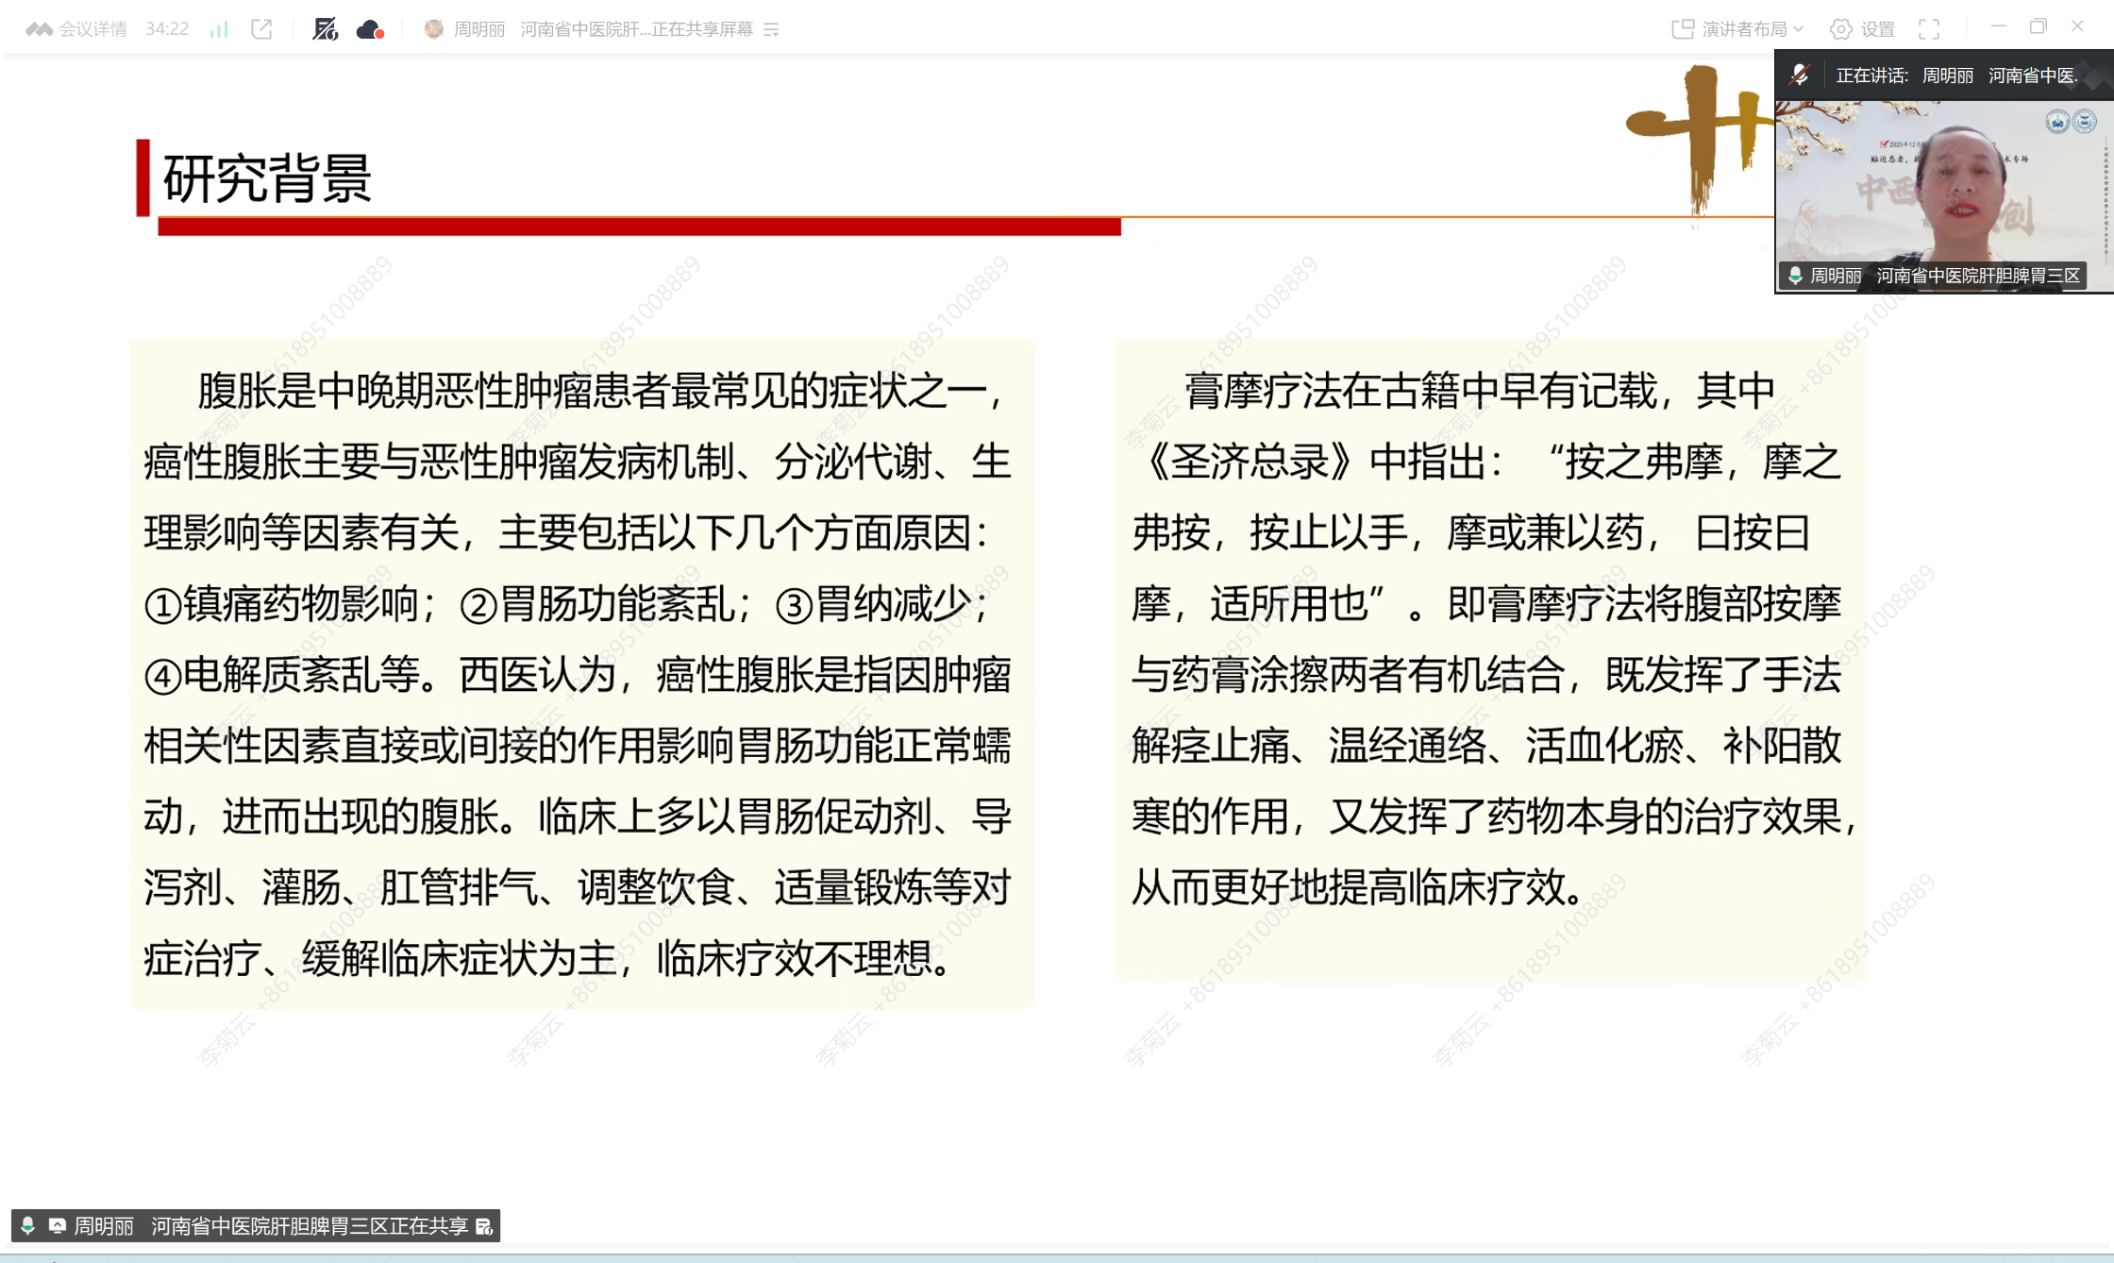
Task: Click the green network signal bars icon
Action: [x=219, y=29]
